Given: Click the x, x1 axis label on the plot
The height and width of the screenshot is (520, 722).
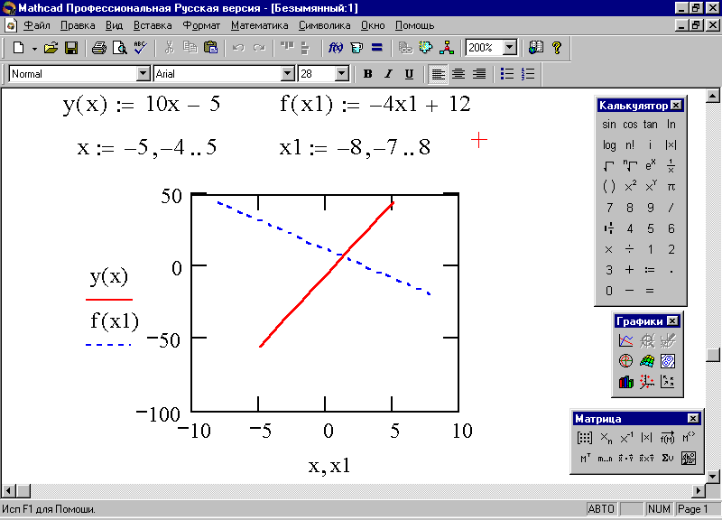Looking at the screenshot, I should pos(329,466).
